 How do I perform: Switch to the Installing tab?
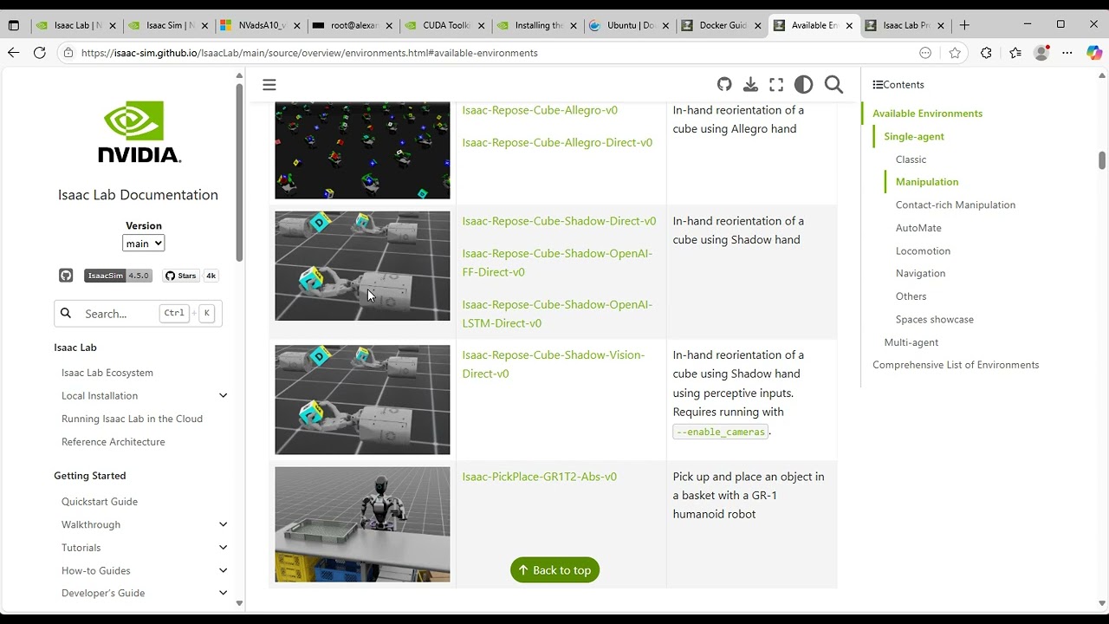tap(537, 25)
